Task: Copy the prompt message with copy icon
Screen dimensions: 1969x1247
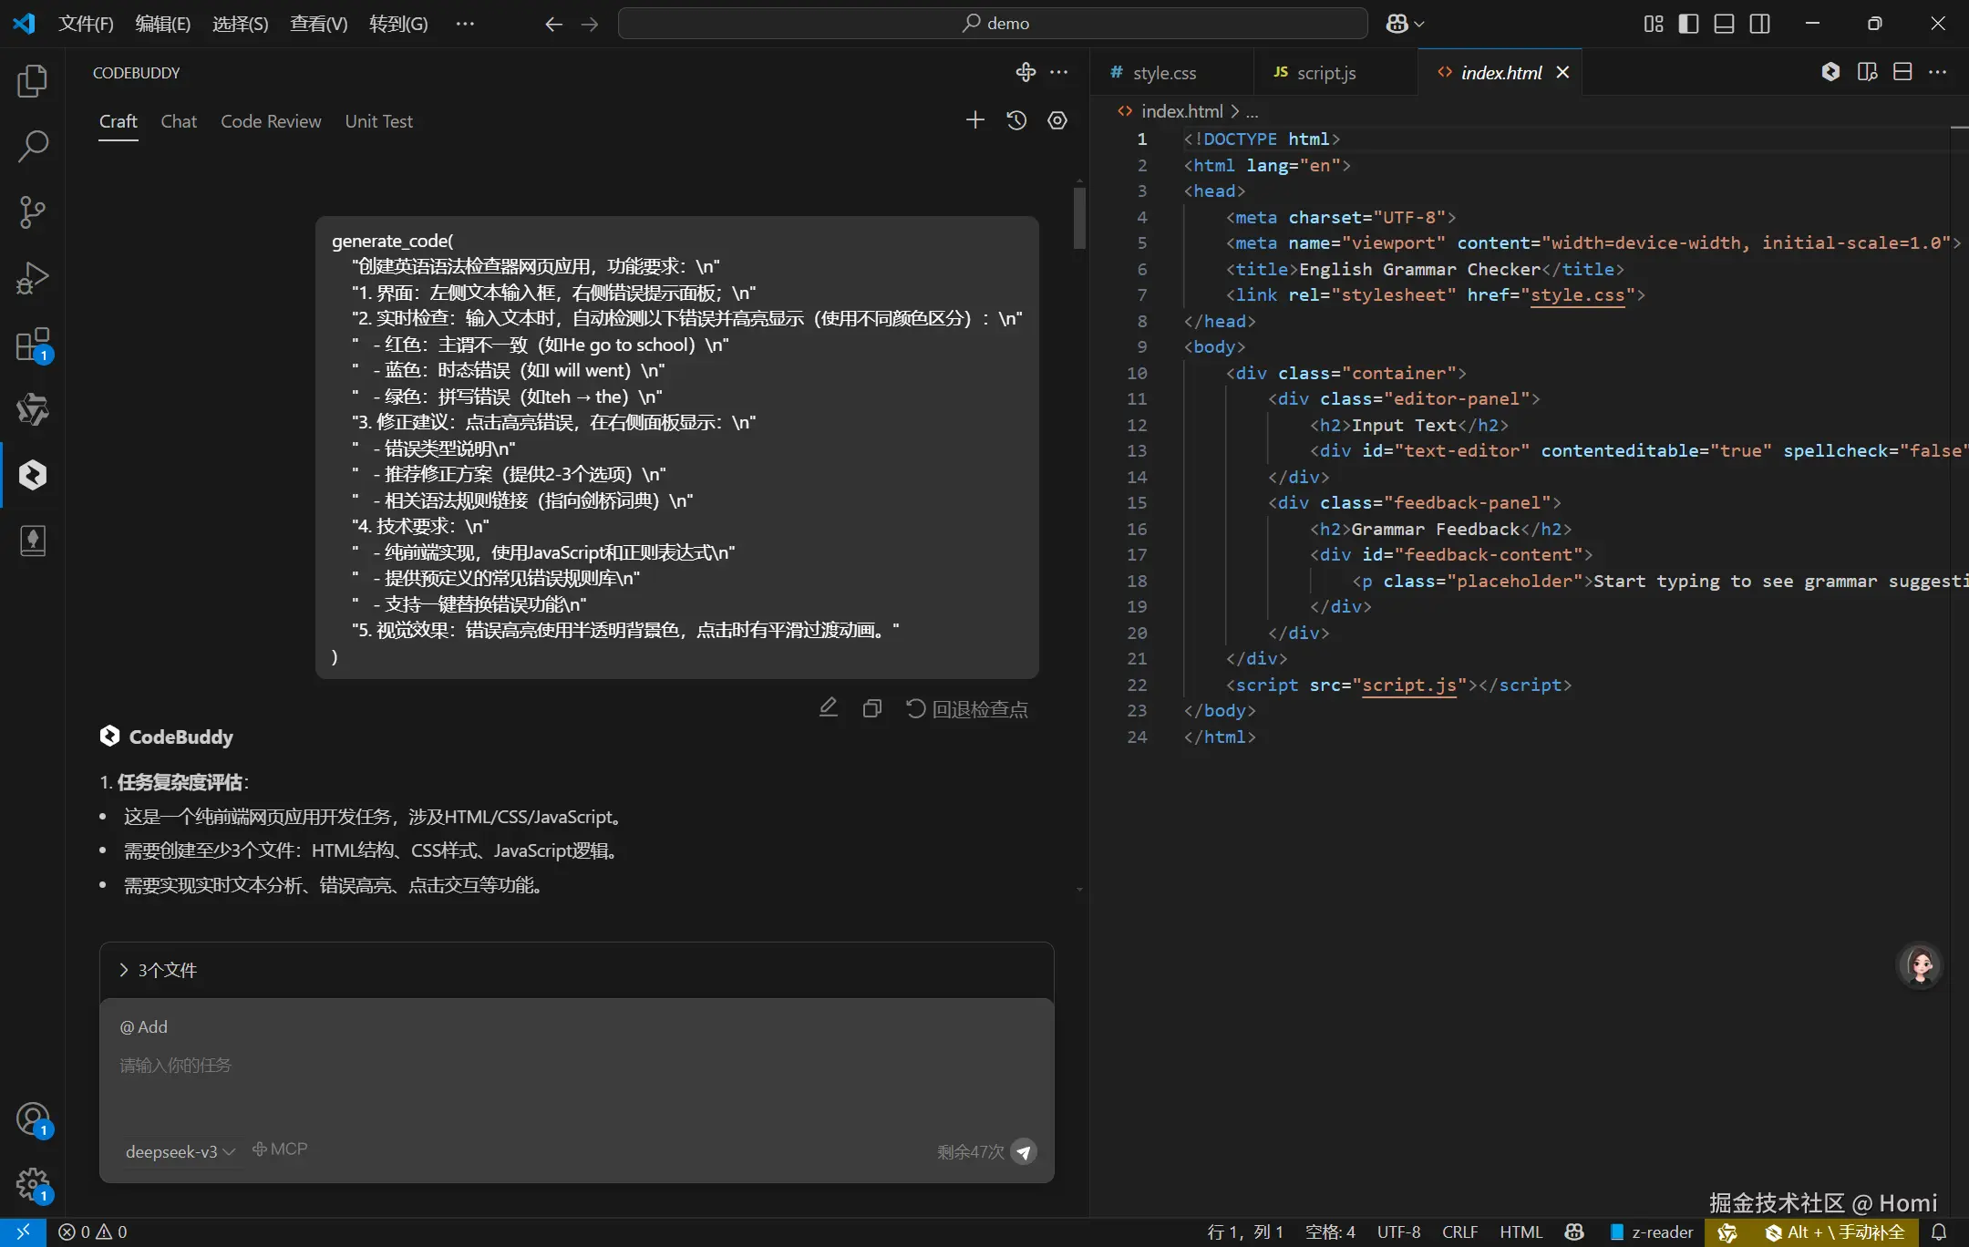Action: click(x=871, y=708)
